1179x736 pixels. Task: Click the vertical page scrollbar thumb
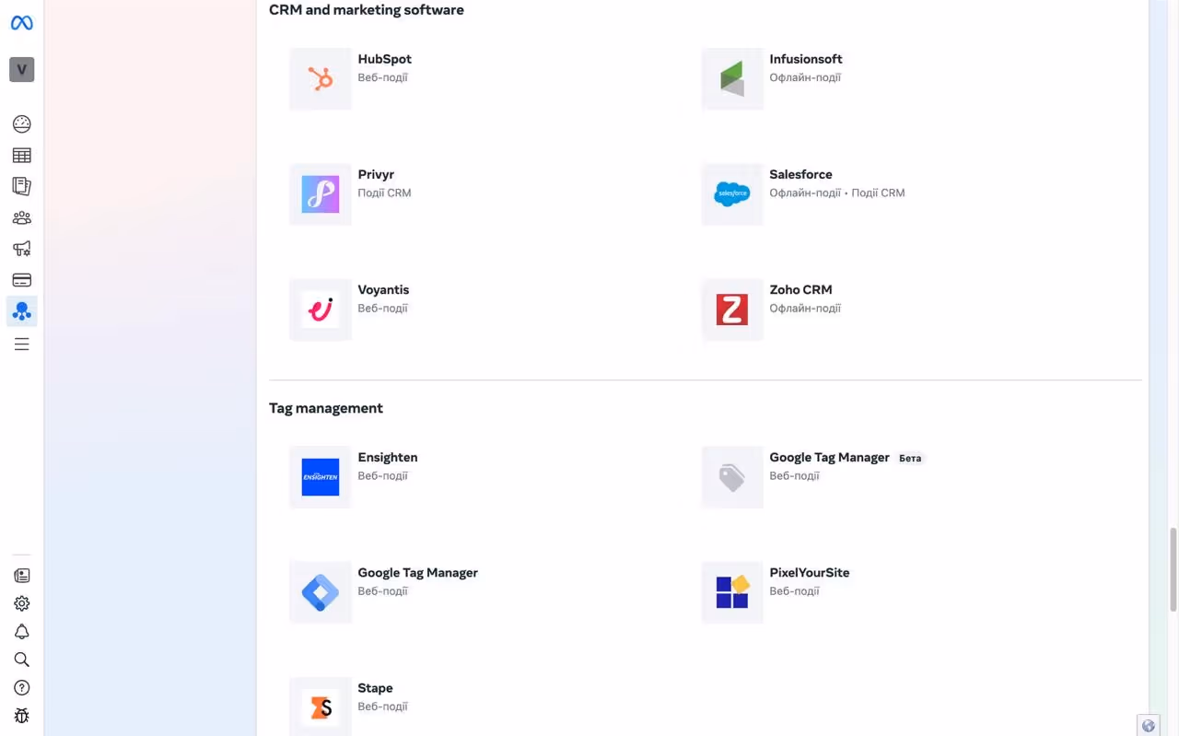click(x=1173, y=569)
